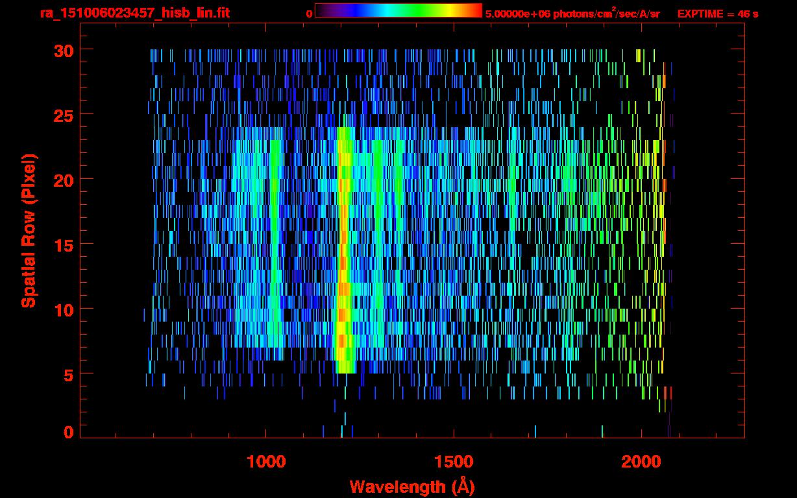The width and height of the screenshot is (797, 498).
Task: Click the x-axis tick label 1000
Action: point(266,462)
